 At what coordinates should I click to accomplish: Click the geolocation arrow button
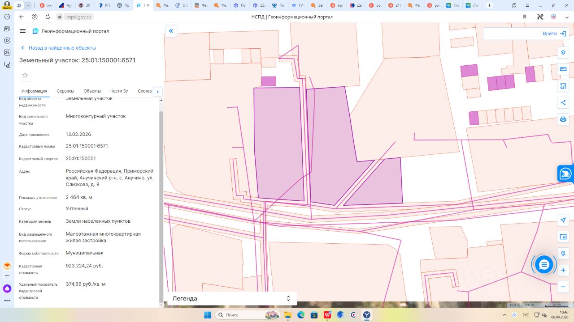[x=563, y=220]
